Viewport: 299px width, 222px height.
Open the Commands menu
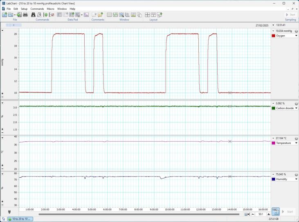coord(37,9)
